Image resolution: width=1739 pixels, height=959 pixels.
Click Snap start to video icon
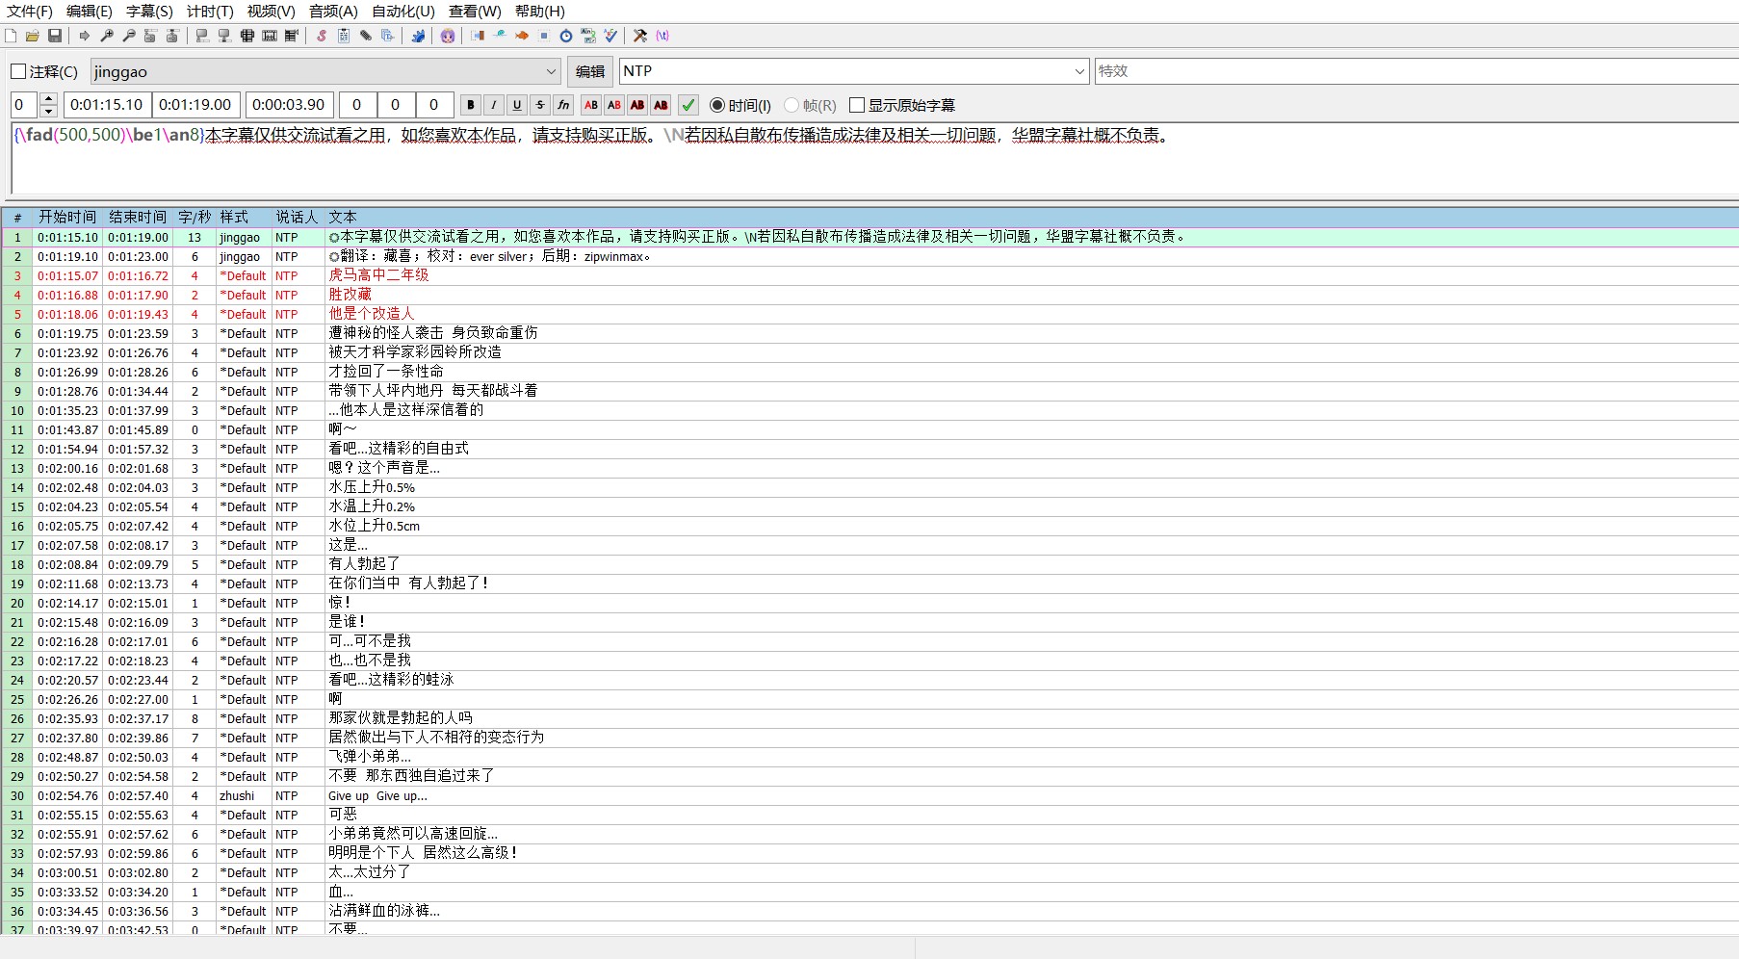point(202,36)
